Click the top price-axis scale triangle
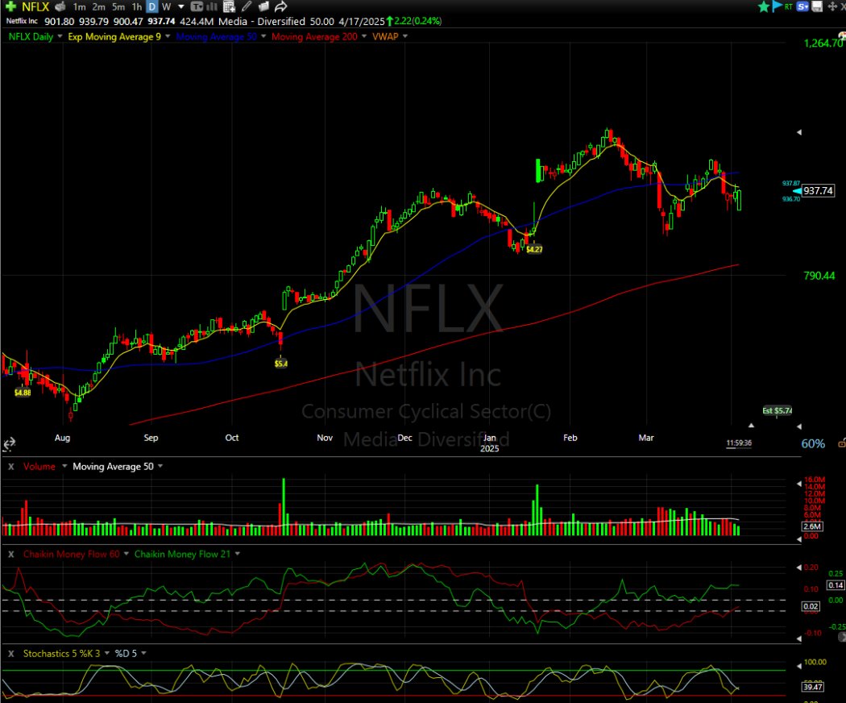This screenshot has height=703, width=846. click(x=799, y=132)
